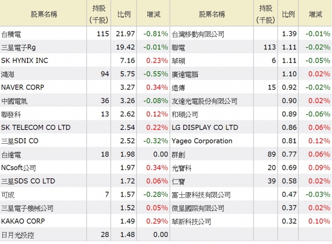The width and height of the screenshot is (332, 244).
Task: Click the -0.32% change for 三星SDI
Action: tap(156, 141)
